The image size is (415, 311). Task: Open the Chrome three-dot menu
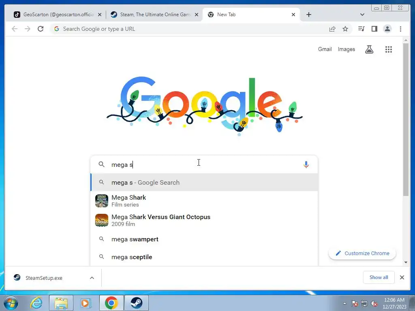400,29
